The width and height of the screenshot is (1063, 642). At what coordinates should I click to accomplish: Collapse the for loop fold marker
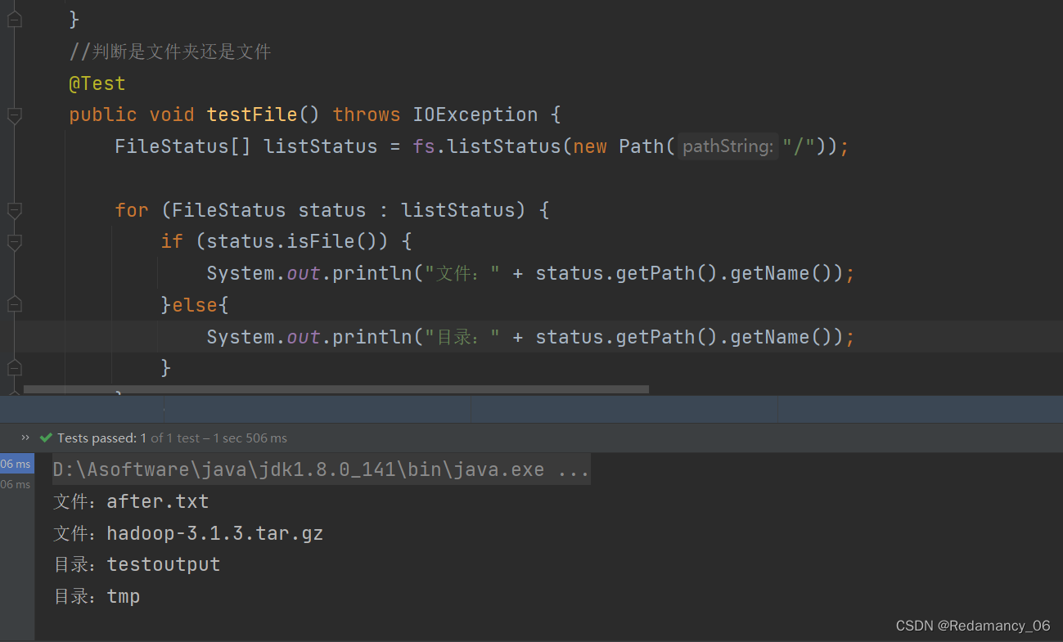point(14,211)
